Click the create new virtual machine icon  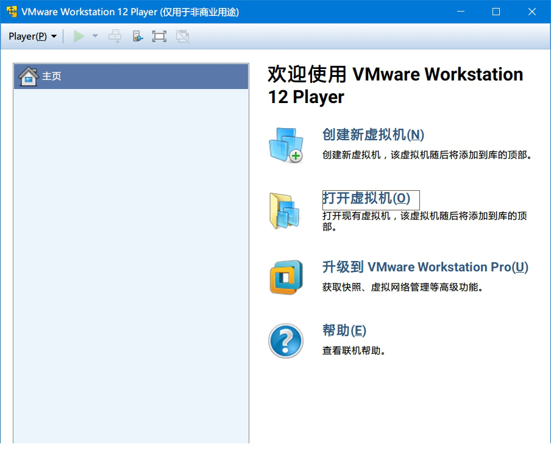pyautogui.click(x=286, y=145)
